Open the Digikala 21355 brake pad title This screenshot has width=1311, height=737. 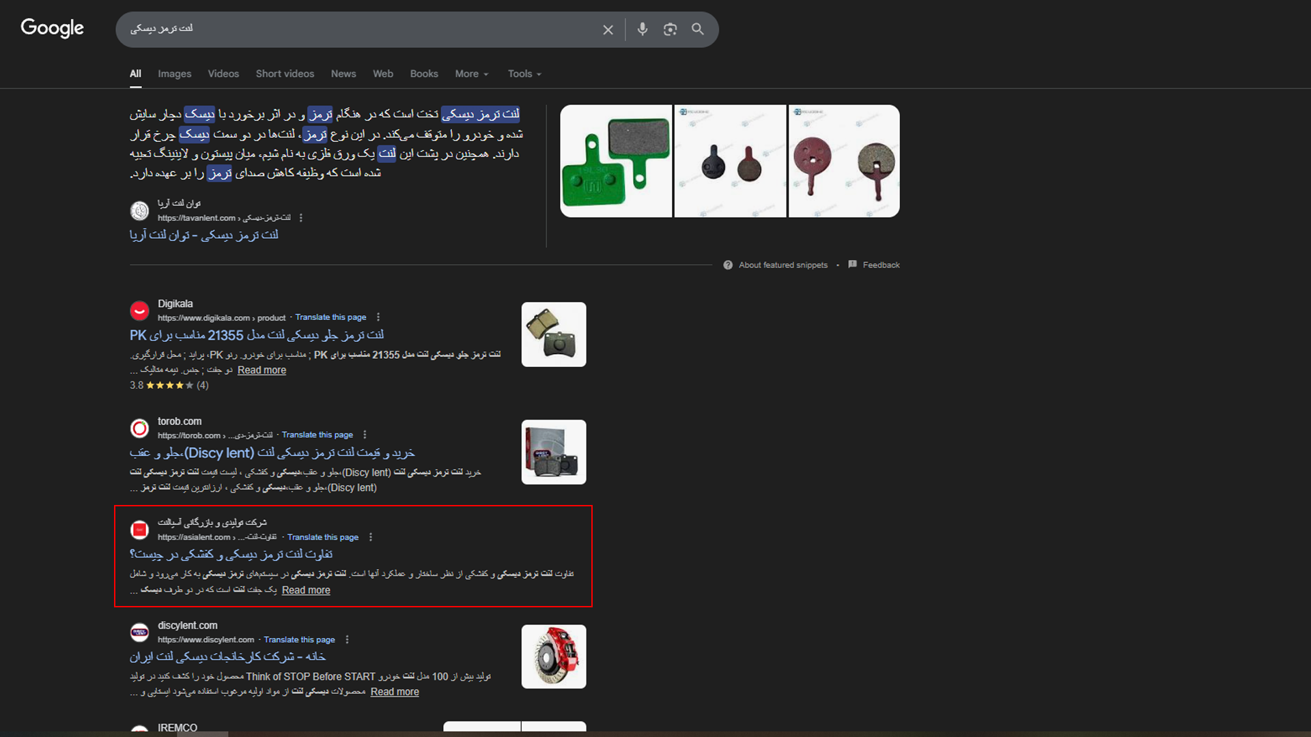257,335
